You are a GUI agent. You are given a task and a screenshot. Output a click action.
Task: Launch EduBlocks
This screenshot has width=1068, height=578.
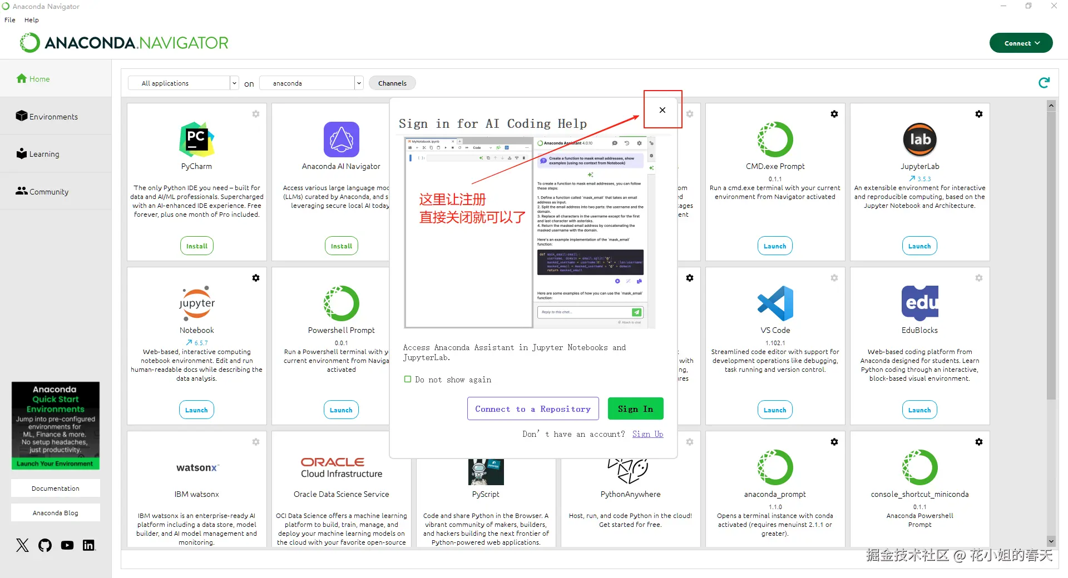919,410
